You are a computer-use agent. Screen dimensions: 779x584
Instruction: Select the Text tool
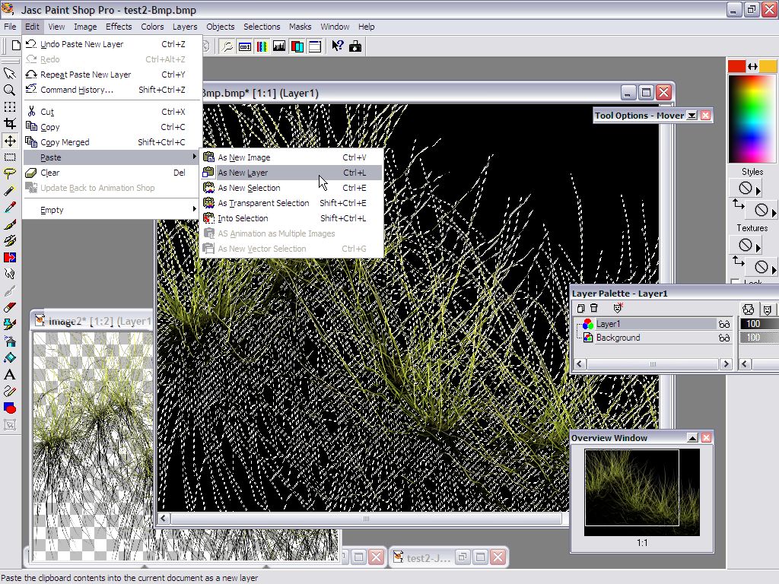click(10, 375)
